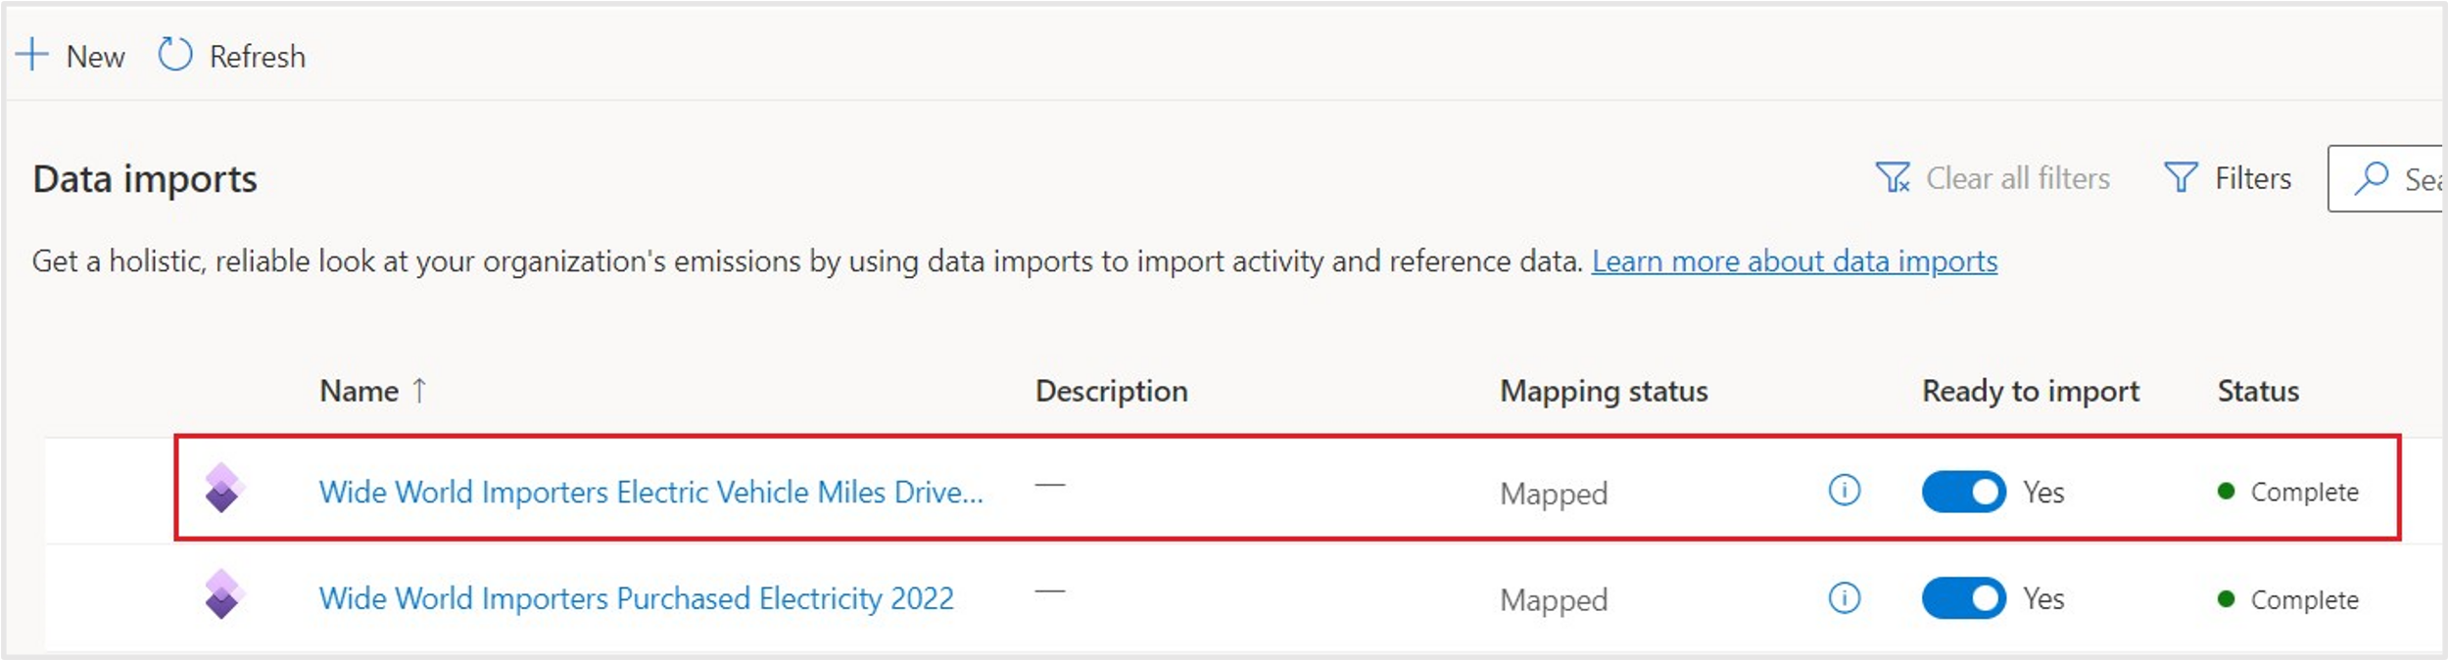This screenshot has width=2449, height=661.
Task: Follow Learn more about data imports link
Action: pos(1794,261)
